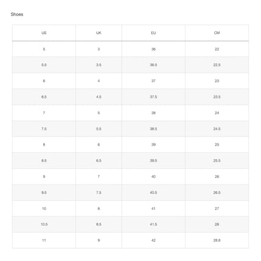Click US size 7.5 cell
This screenshot has height=261, width=261.
pyautogui.click(x=44, y=129)
